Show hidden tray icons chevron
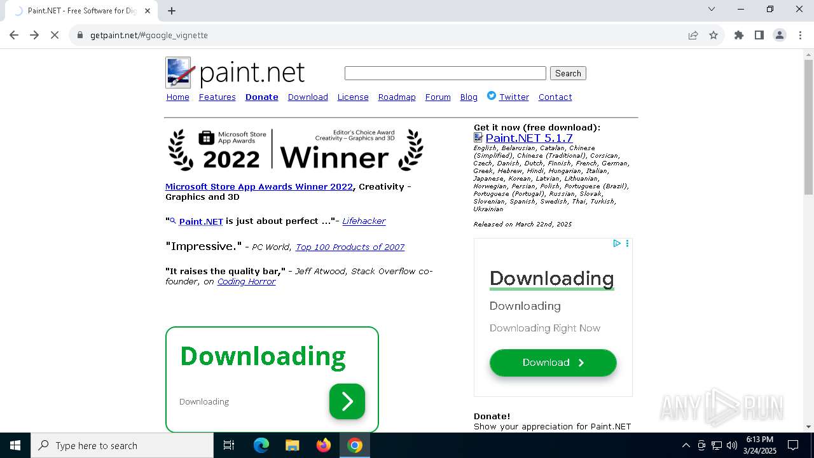Screen dimensions: 814x458 click(x=686, y=445)
